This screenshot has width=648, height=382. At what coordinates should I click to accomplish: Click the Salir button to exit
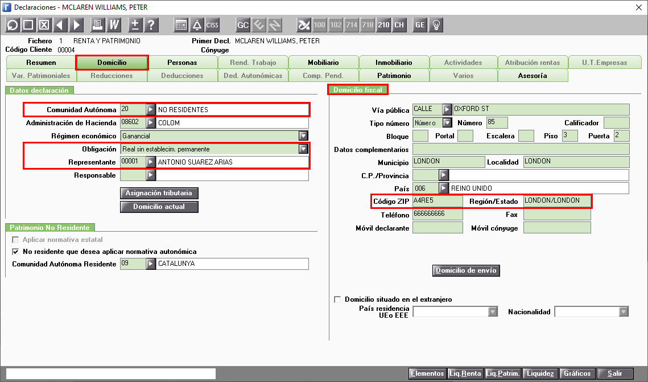(615, 373)
